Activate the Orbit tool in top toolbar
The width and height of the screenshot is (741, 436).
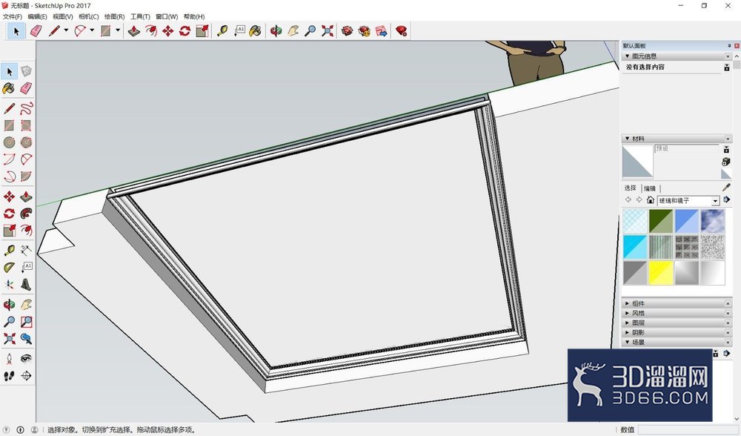[x=276, y=31]
